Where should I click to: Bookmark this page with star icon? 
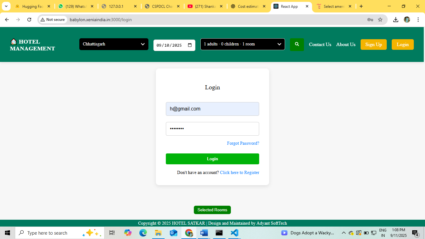pos(380,20)
